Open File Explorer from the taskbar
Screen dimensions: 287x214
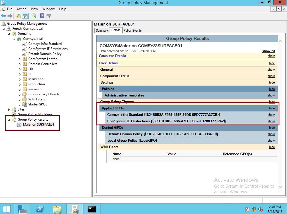pos(57,209)
